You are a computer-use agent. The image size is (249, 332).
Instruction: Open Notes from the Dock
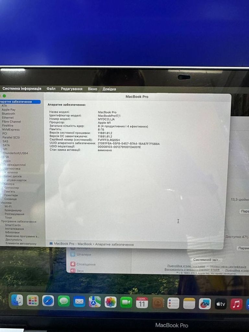click(x=189, y=303)
